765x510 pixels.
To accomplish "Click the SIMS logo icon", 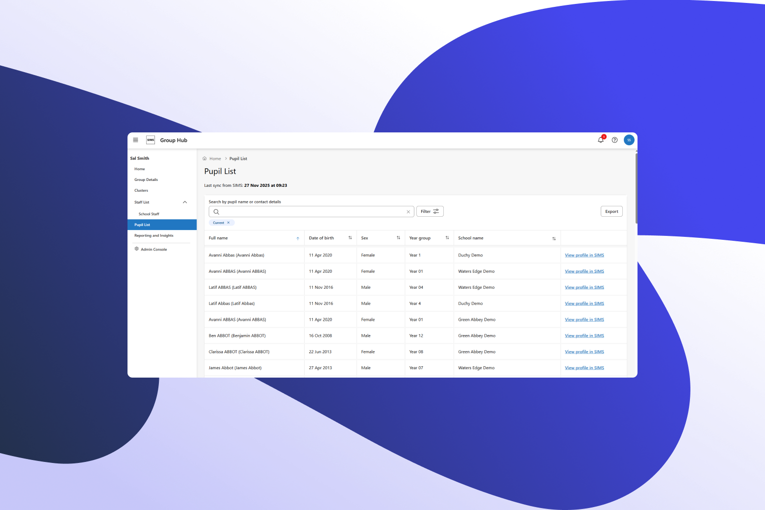I will pyautogui.click(x=151, y=140).
